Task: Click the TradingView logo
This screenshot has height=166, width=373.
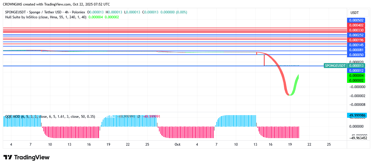Action: click(x=26, y=157)
